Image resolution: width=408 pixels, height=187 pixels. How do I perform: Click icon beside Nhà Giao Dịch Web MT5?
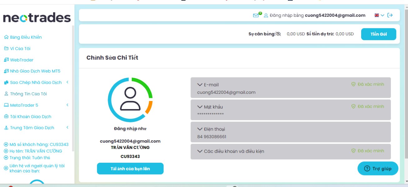click(6, 71)
